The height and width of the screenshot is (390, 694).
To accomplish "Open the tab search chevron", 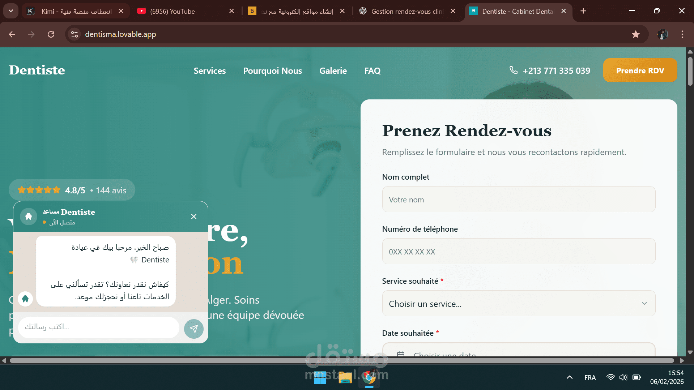I will [10, 11].
